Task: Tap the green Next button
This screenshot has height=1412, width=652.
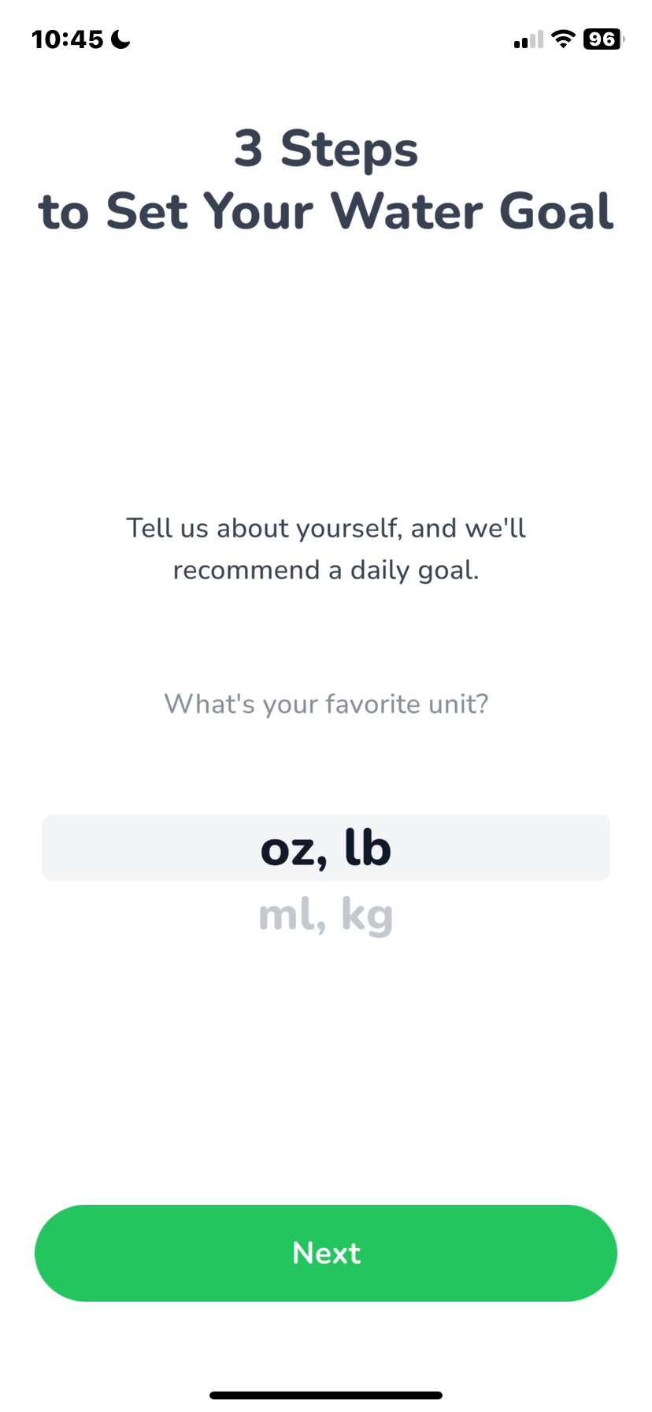Action: (x=326, y=1253)
